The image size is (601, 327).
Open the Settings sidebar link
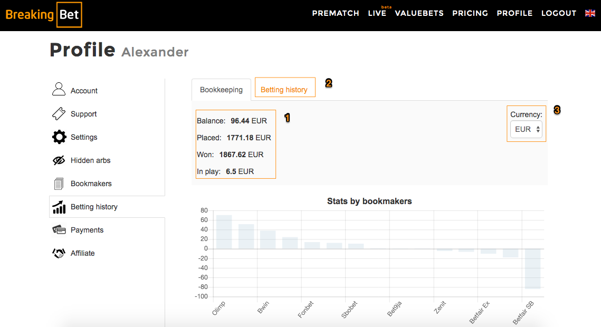[x=84, y=137]
